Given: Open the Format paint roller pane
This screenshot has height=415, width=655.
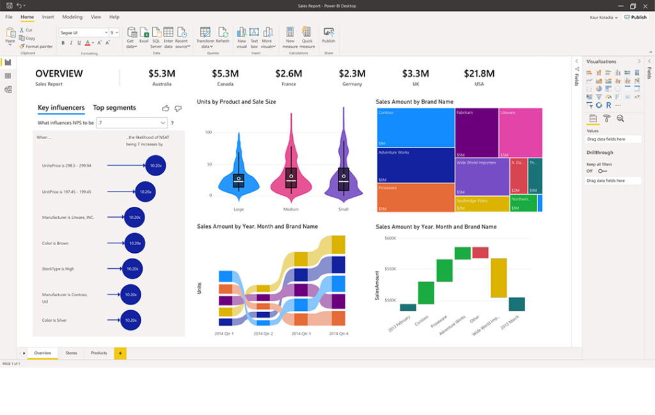Looking at the screenshot, I should pyautogui.click(x=606, y=119).
